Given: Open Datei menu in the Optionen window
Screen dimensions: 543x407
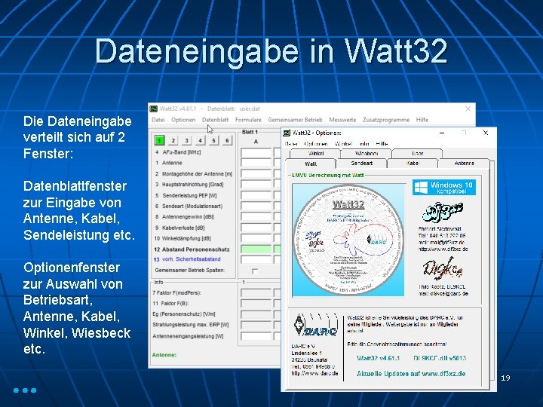Looking at the screenshot, I should pyautogui.click(x=291, y=144).
